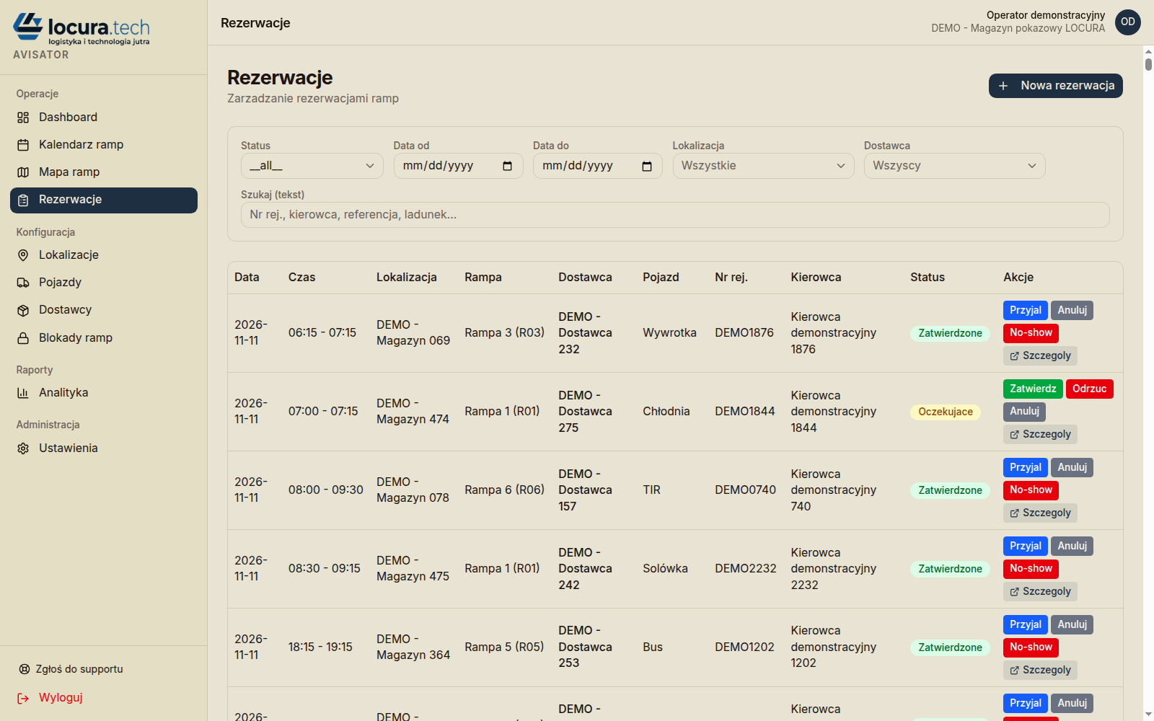Open Pojazdy truck icon in sidebar
1154x721 pixels.
tap(23, 283)
